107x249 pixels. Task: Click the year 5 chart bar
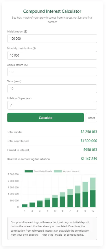55,201
